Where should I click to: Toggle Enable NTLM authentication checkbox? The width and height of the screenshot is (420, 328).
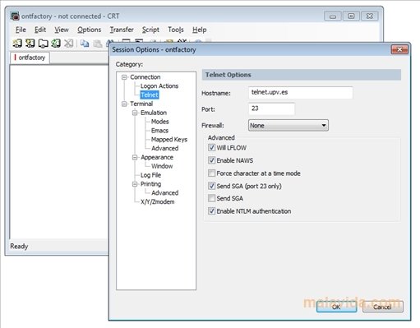(211, 211)
